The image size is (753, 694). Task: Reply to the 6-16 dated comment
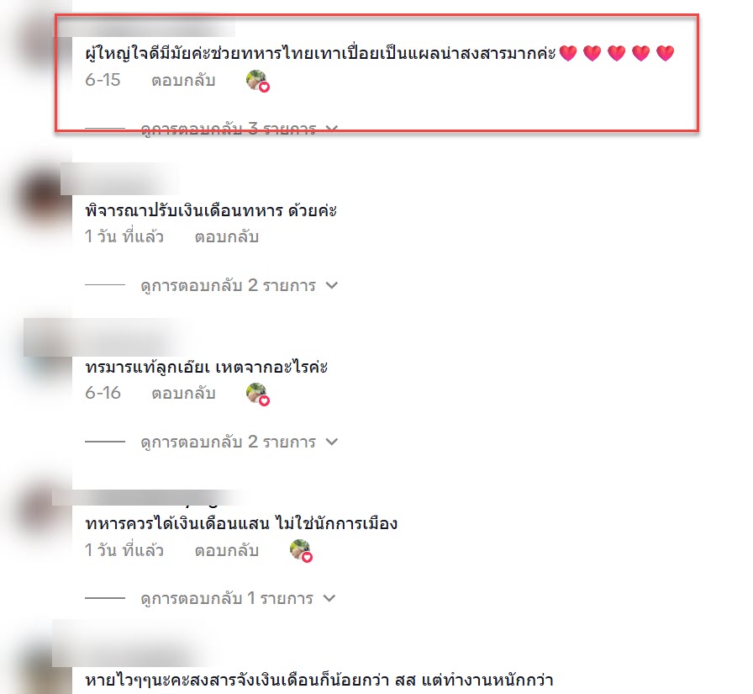[x=183, y=394]
